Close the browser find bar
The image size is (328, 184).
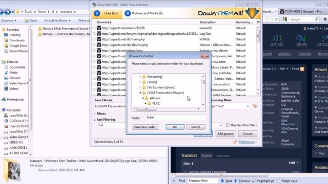tap(174, 181)
